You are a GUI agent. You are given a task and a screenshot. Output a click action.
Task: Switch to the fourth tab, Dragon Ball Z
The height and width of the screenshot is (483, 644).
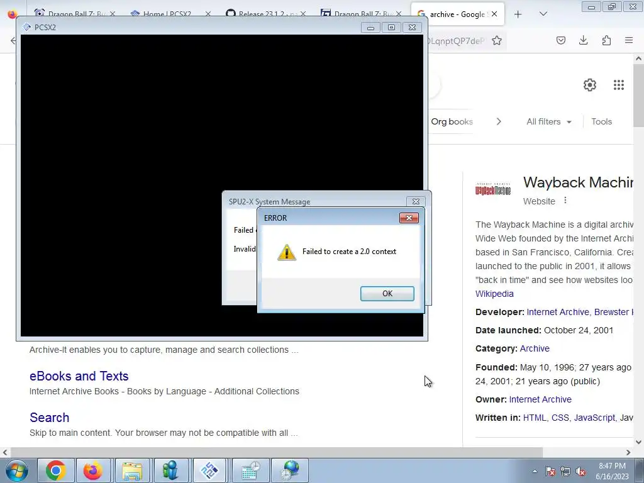[x=359, y=14]
